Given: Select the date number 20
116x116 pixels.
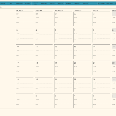Looking at the screenshot, I should click(75, 63).
